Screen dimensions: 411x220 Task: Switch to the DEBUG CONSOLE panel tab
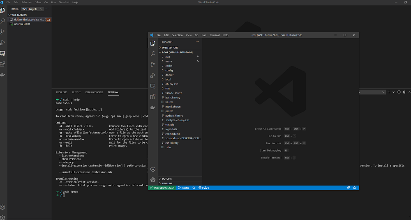tap(94, 92)
